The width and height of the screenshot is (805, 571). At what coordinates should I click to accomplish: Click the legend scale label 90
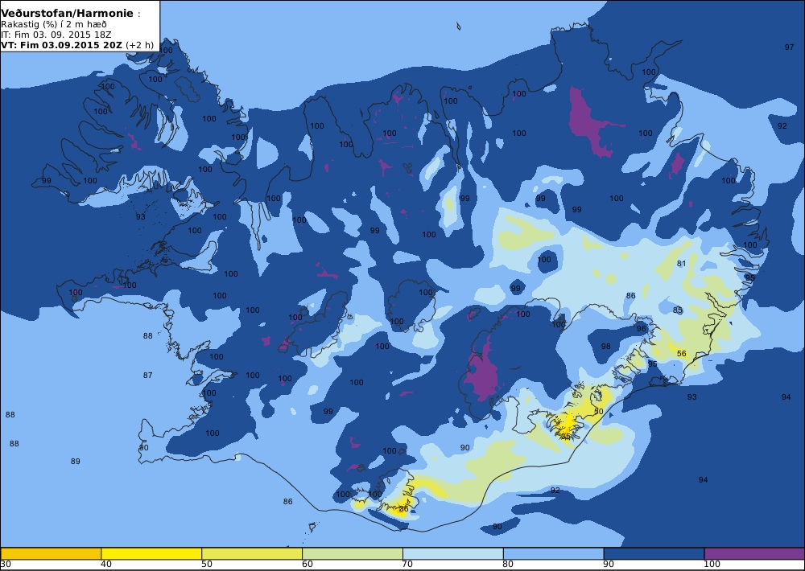609,565
